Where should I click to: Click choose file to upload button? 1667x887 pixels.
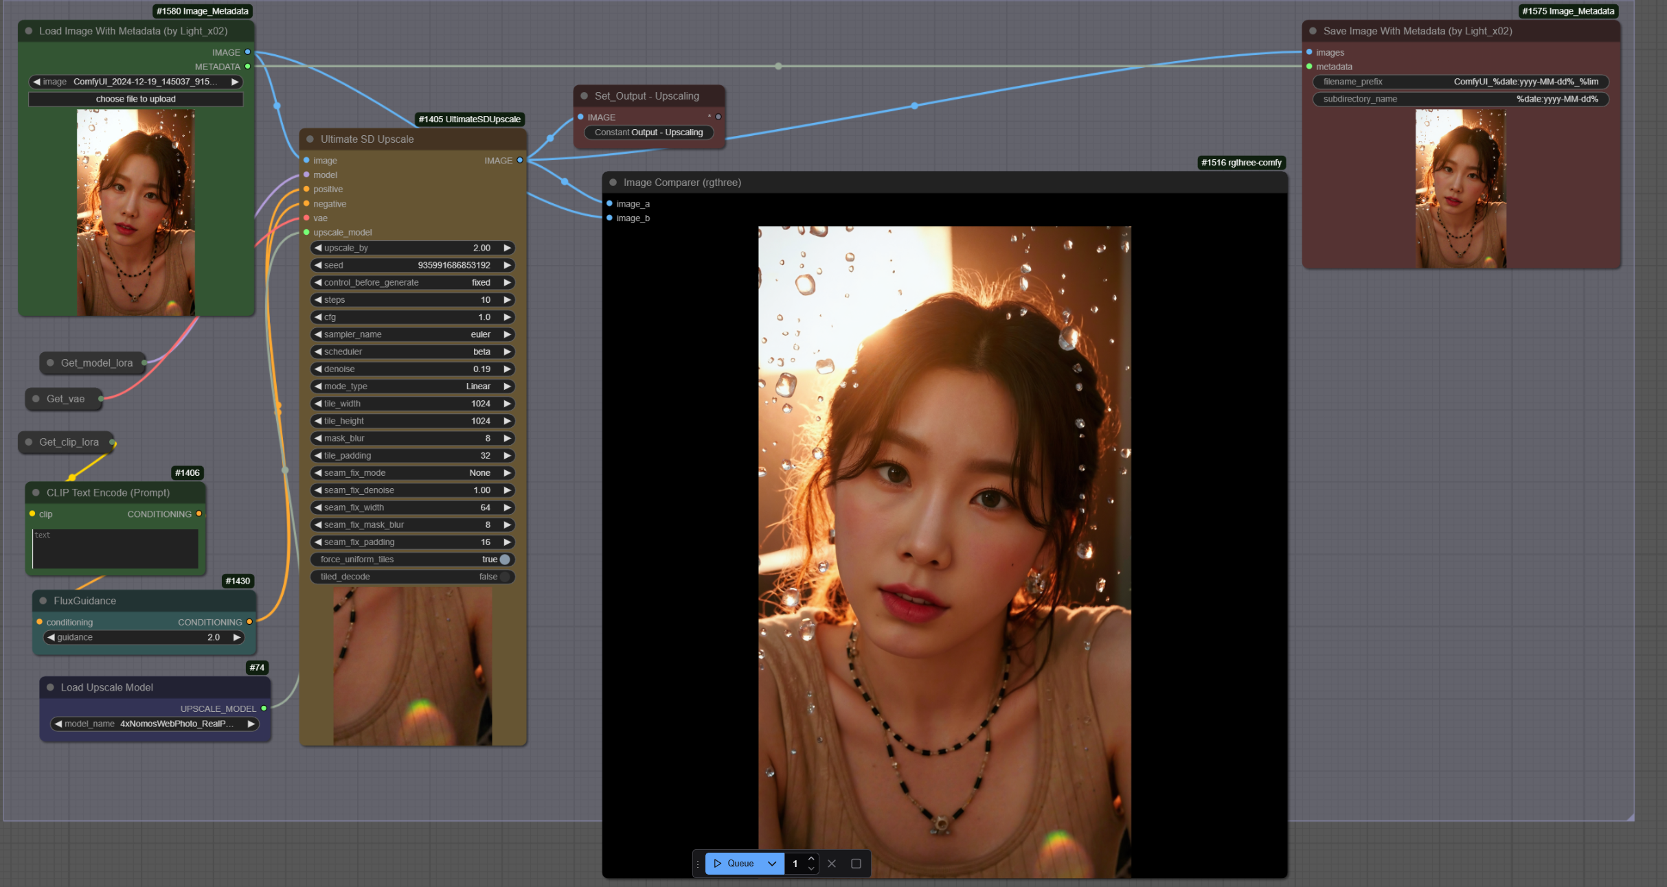point(136,99)
